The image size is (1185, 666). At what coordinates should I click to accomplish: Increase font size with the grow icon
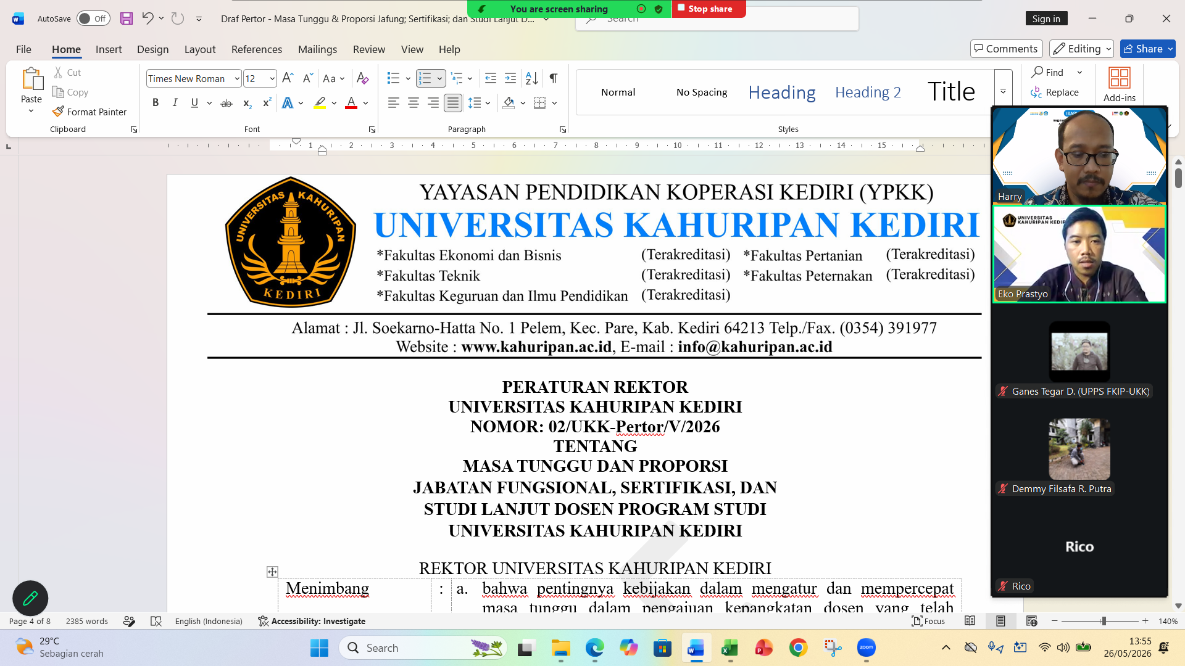288,78
